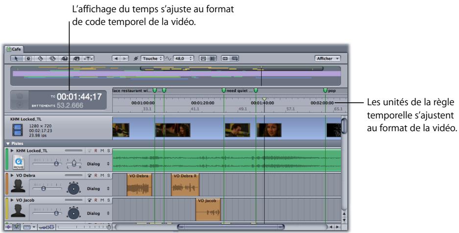Click the VO Debra silhouette track icon
Screen dimensions: 459x233
[x=18, y=186]
